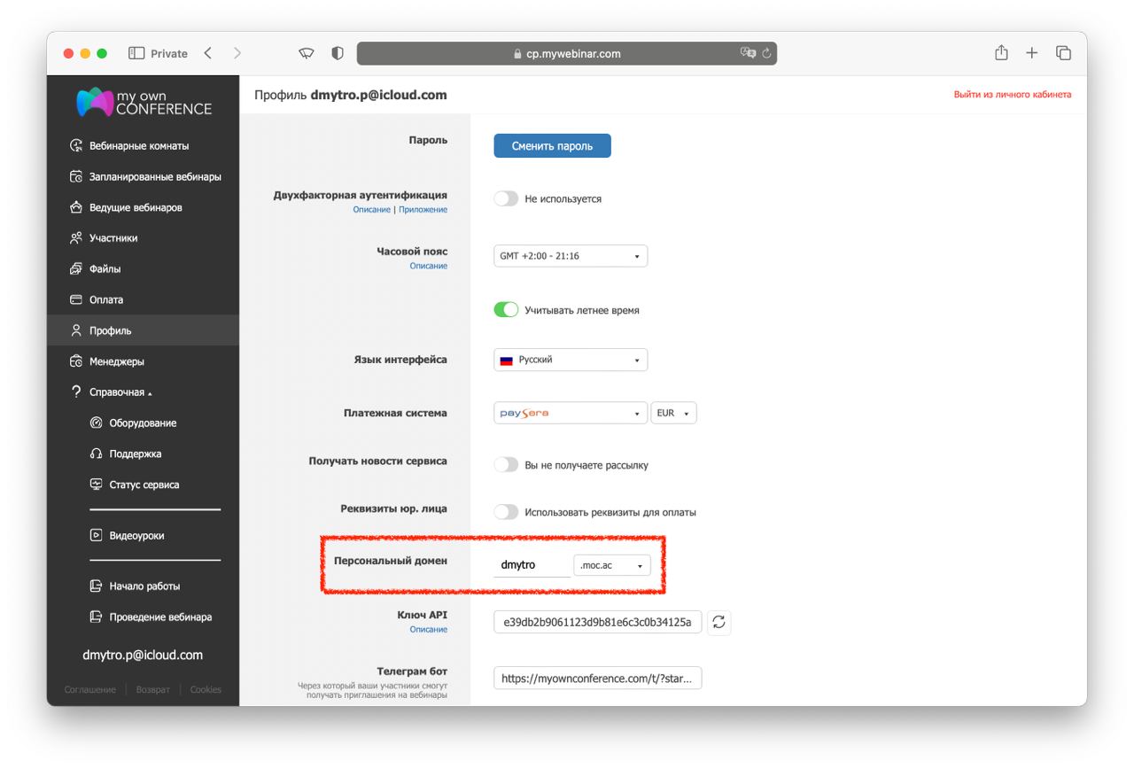
Task: Regenerate the API key with refresh icon
Action: (718, 622)
